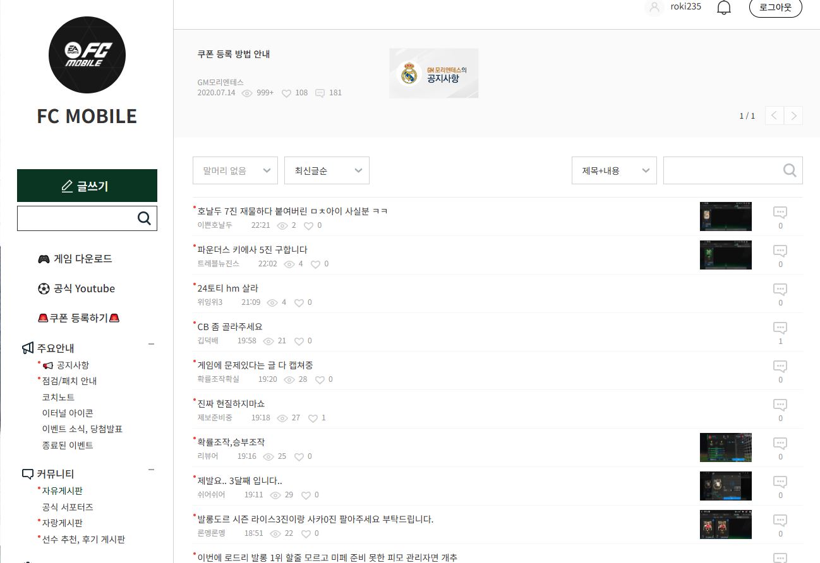Open 공식 Youtube menu link
Screen dimensions: 820x563
76,288
